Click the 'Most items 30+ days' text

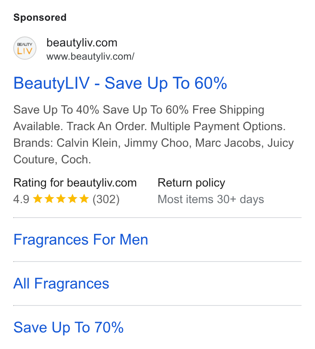pos(211,199)
